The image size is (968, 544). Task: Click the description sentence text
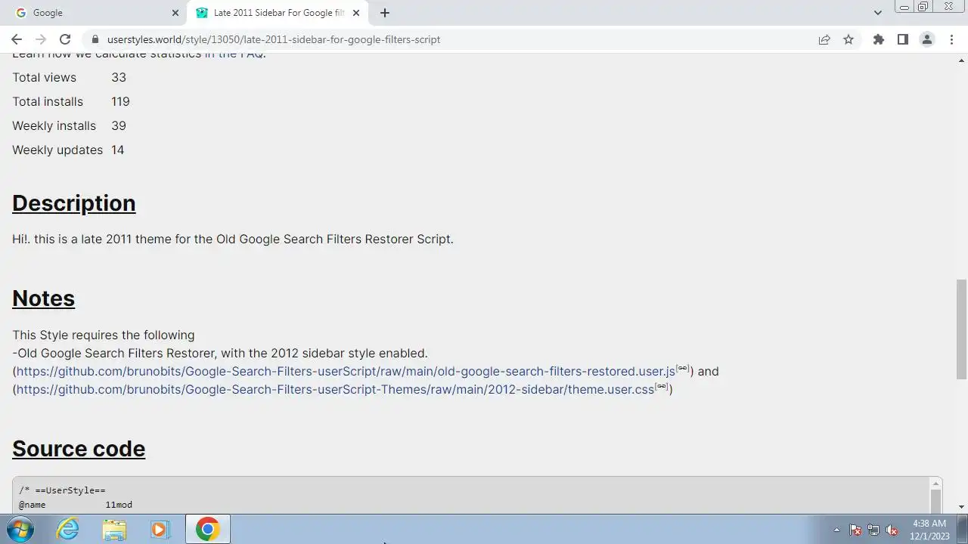pos(233,239)
